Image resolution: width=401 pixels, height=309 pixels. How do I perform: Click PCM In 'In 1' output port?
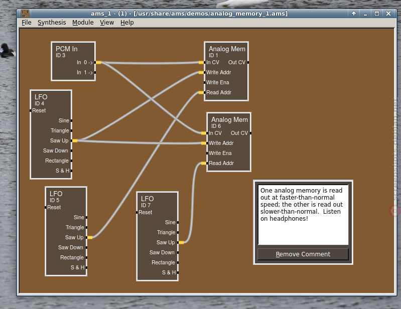pyautogui.click(x=95, y=73)
